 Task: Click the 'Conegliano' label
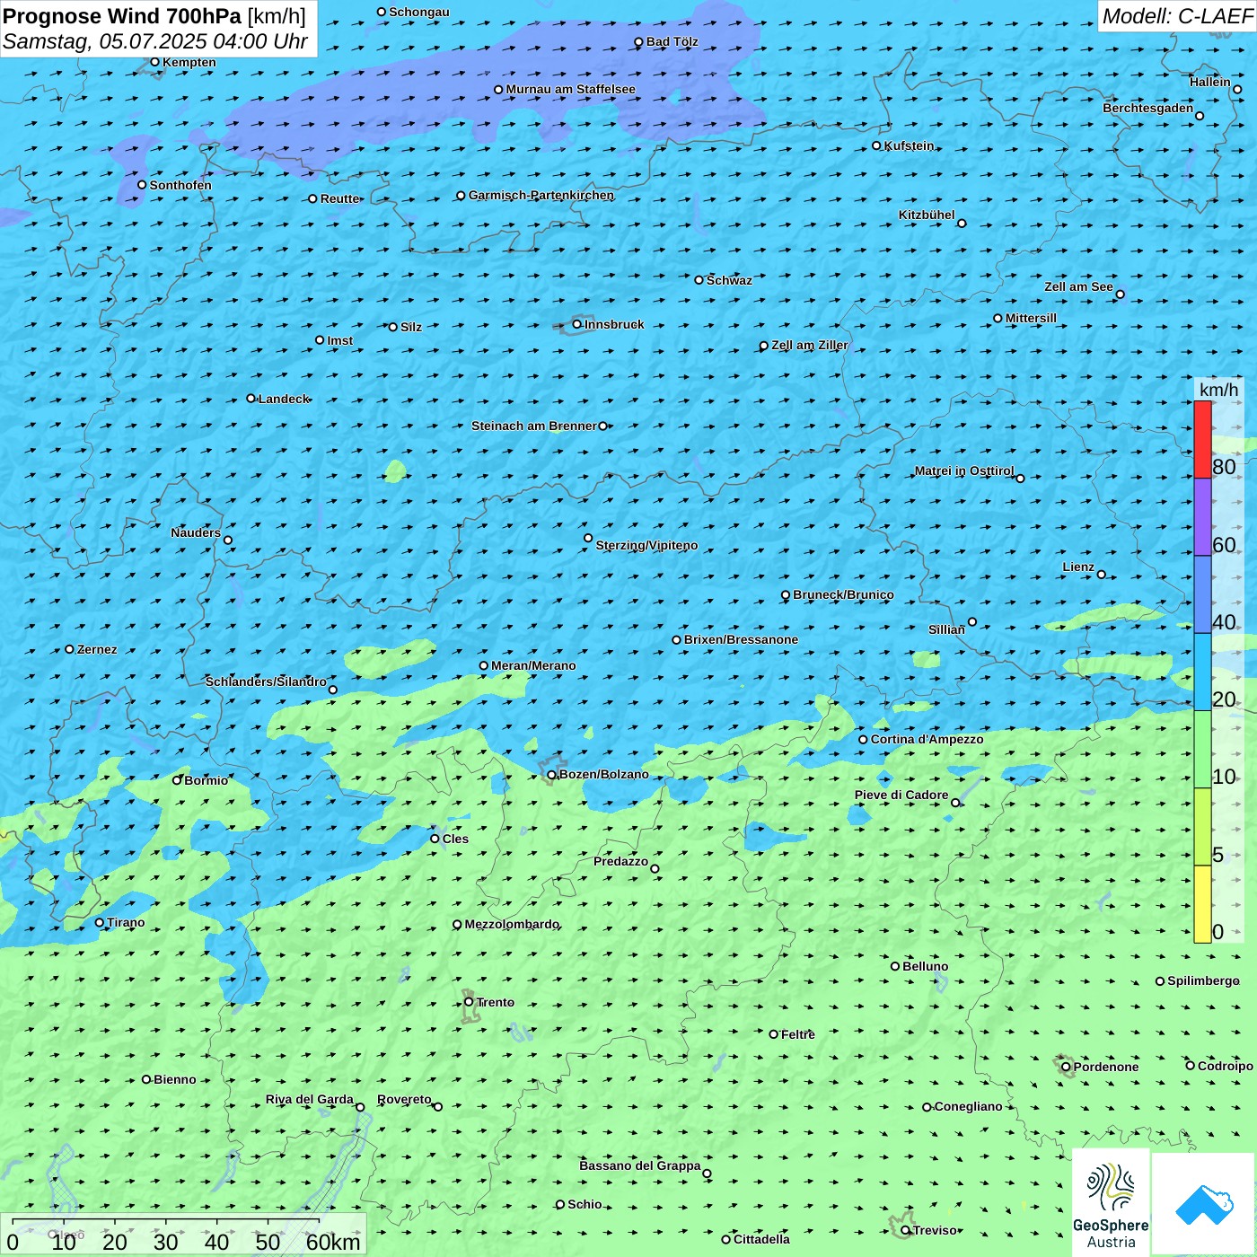point(968,1106)
